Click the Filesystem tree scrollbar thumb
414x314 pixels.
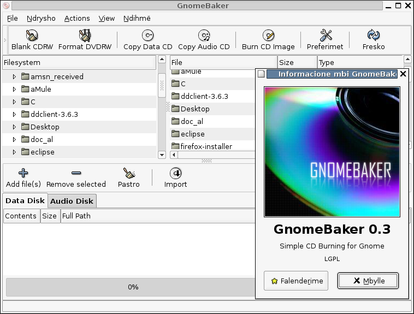[162, 85]
